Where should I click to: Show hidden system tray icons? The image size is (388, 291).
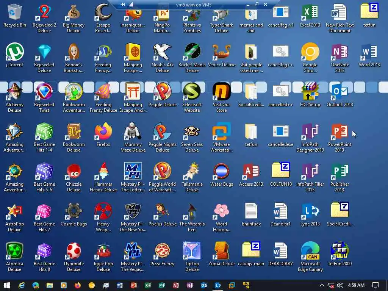322,285
